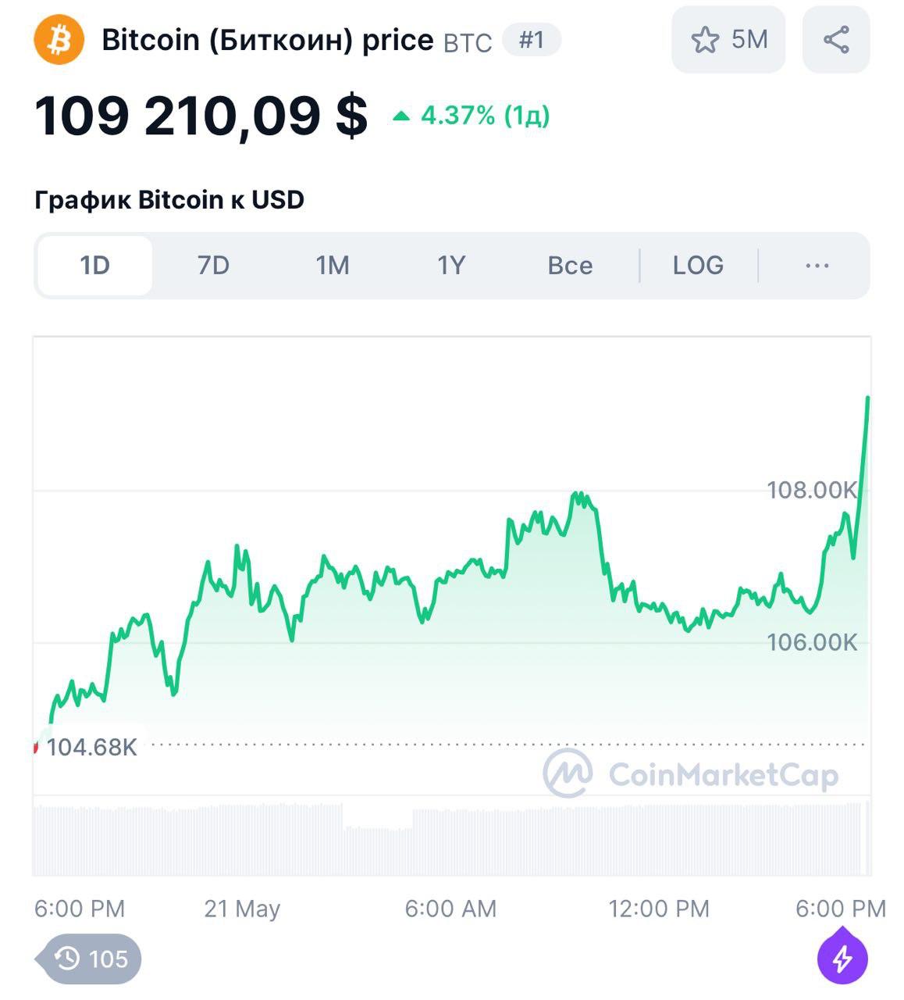Show all-time chart with Все tab

[570, 266]
